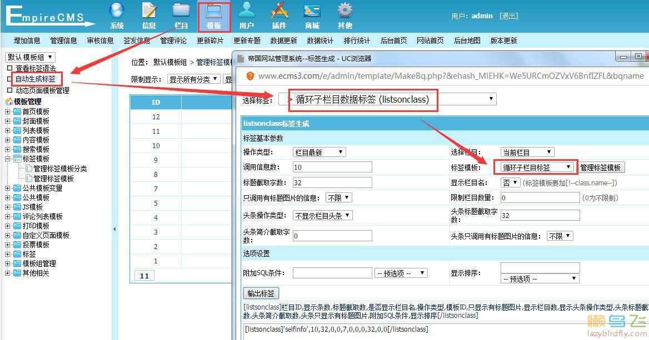The image size is (649, 340).
Task: Click the 标题截取字数 input field
Action: click(x=332, y=182)
